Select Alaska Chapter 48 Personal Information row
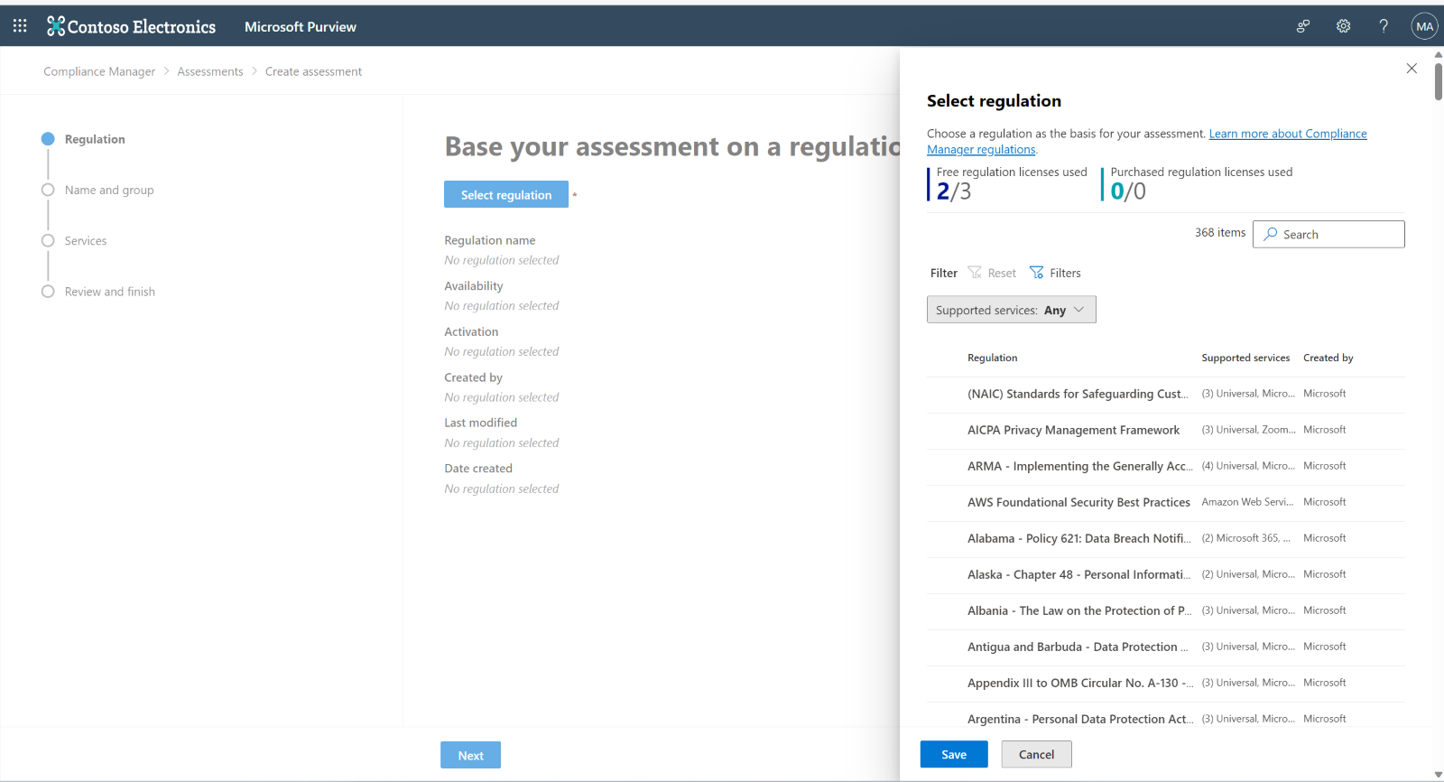The image size is (1444, 782). (x=1165, y=575)
